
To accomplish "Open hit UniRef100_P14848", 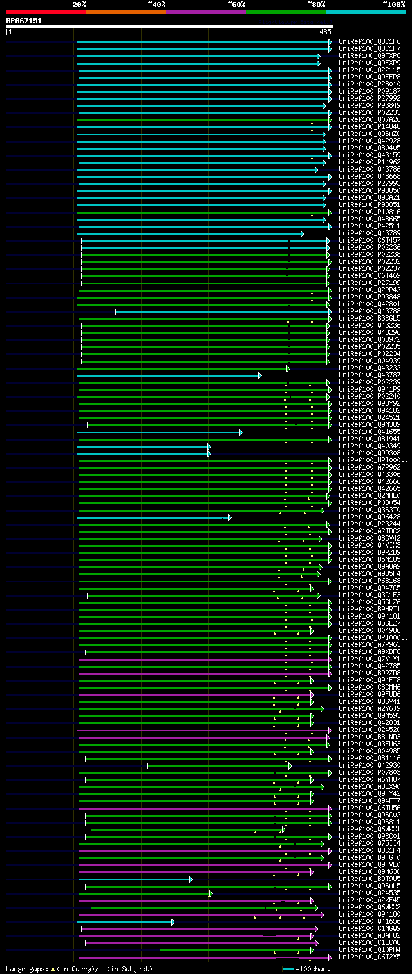I will [x=370, y=127].
